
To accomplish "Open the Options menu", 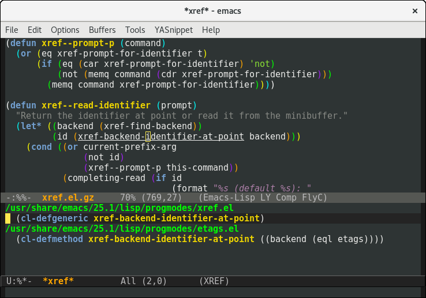I will tap(65, 30).
